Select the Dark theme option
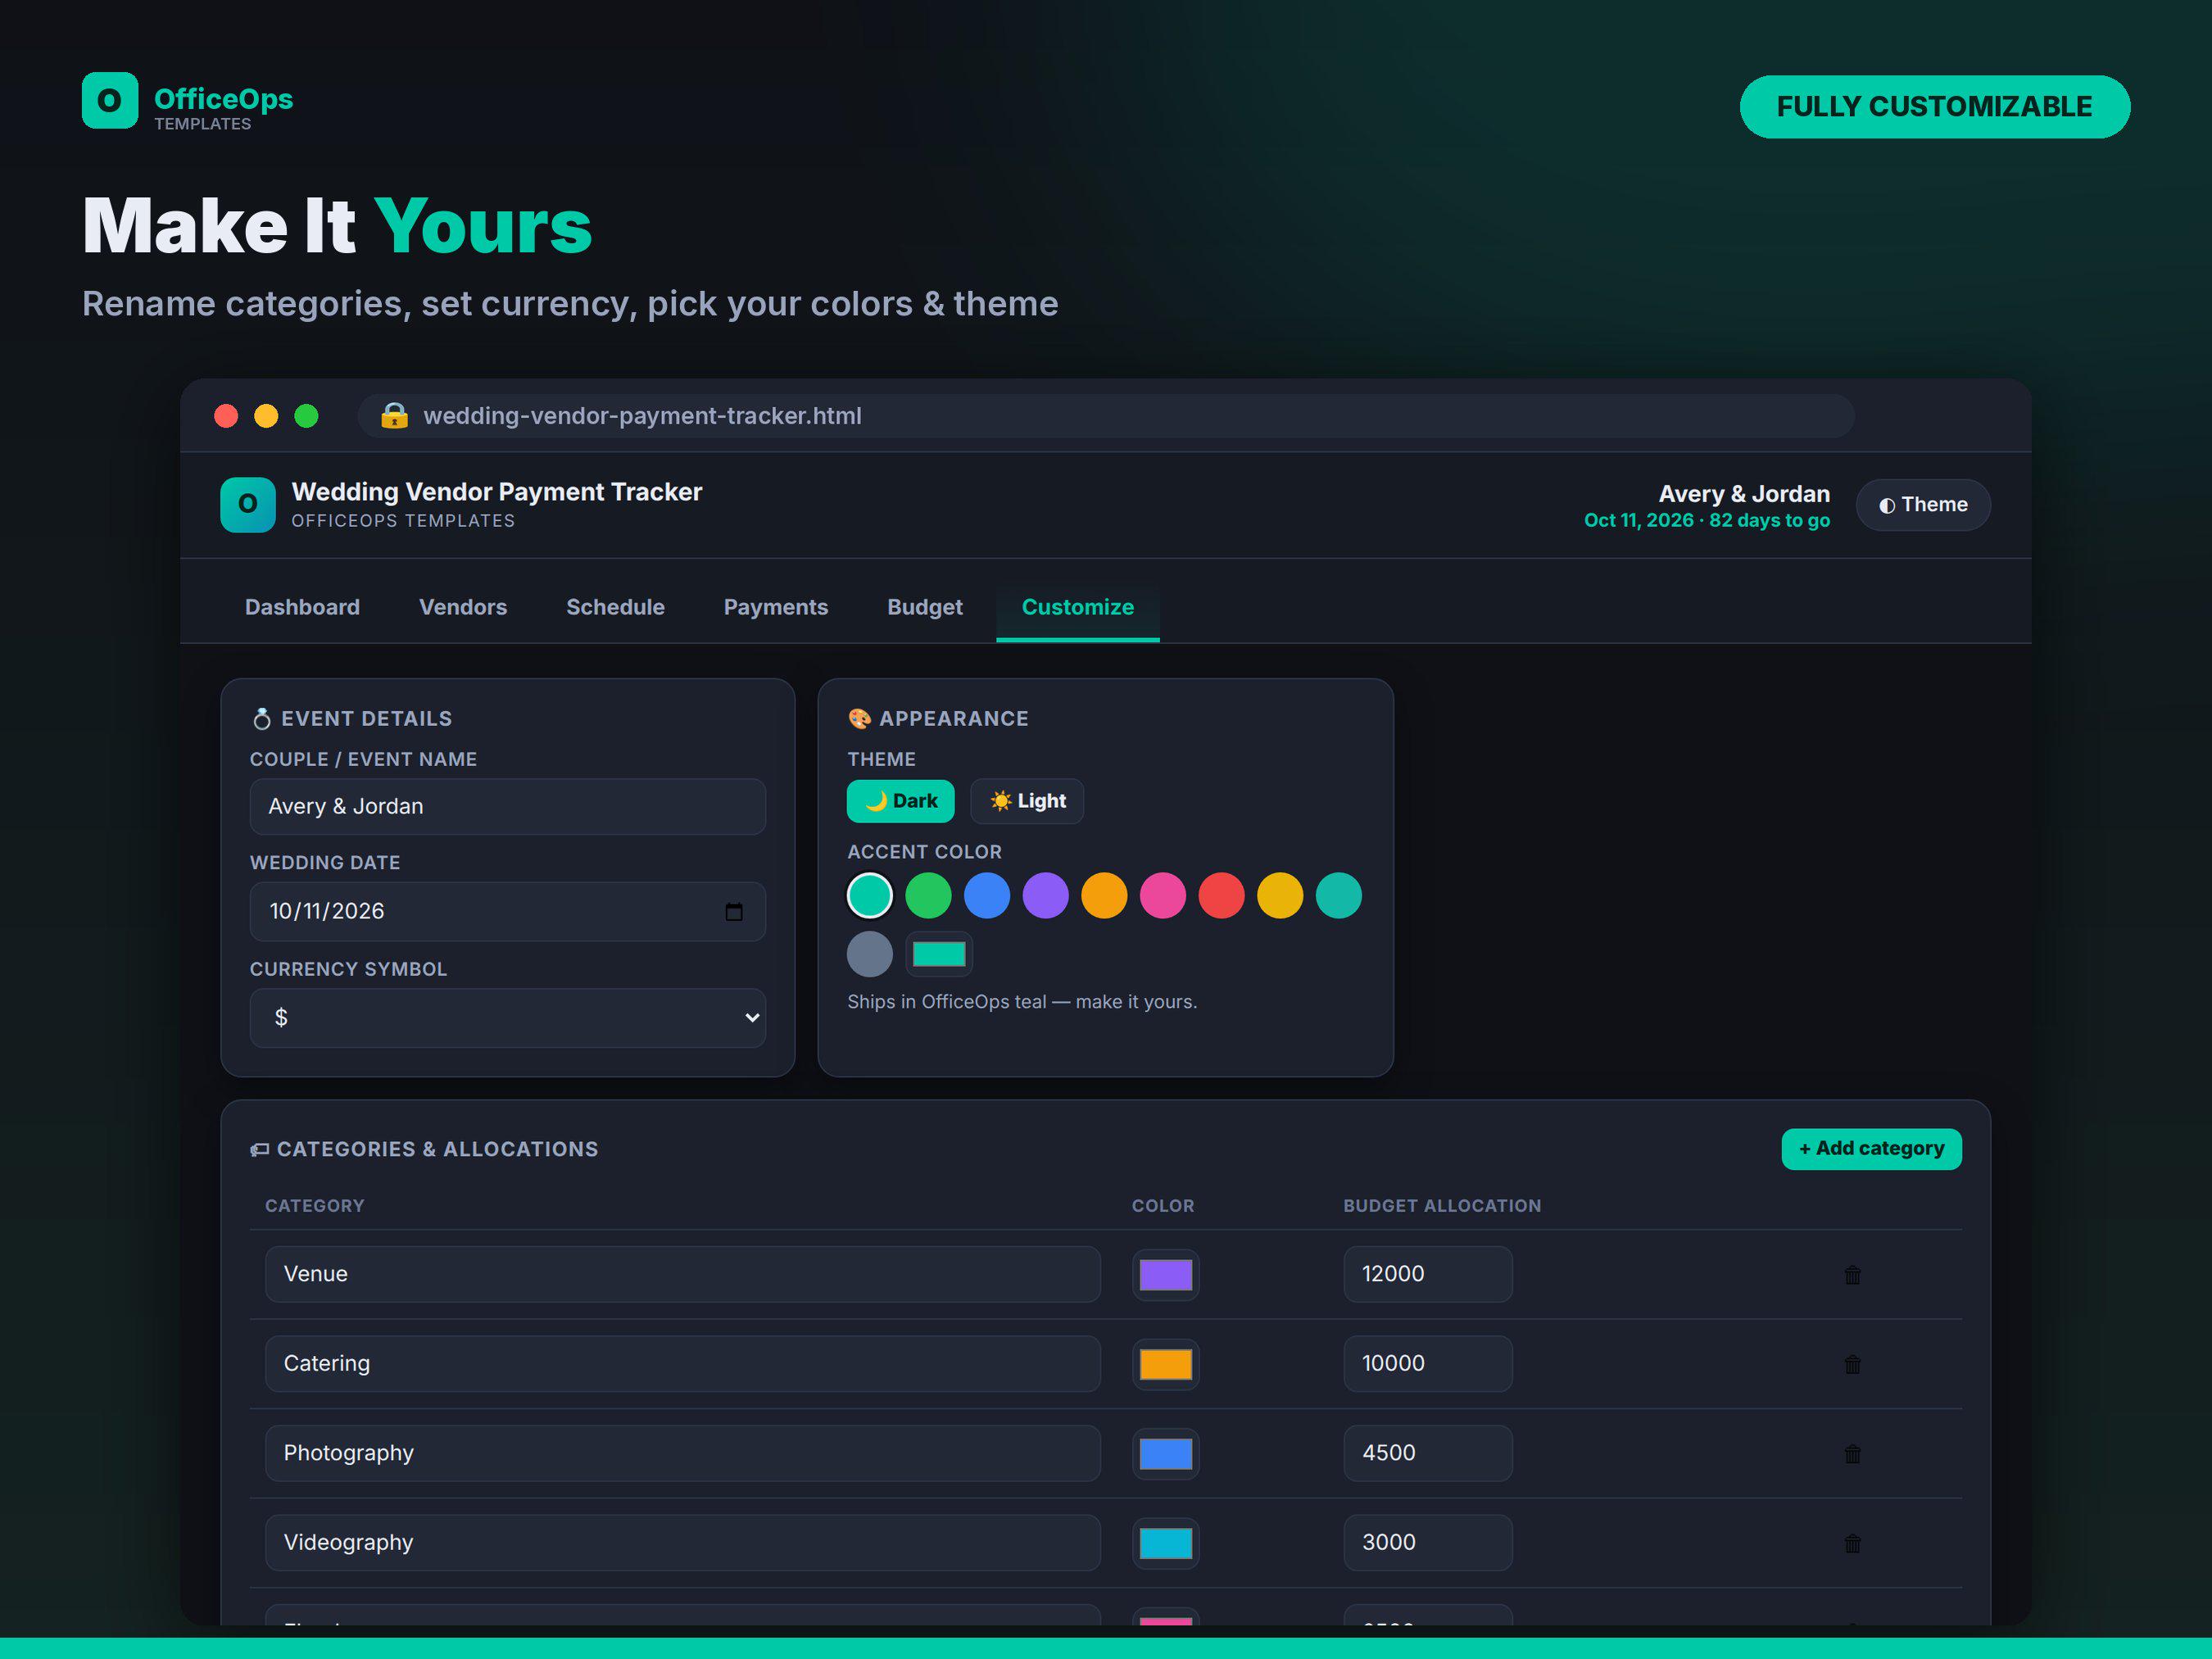2212x1659 pixels. click(x=900, y=801)
